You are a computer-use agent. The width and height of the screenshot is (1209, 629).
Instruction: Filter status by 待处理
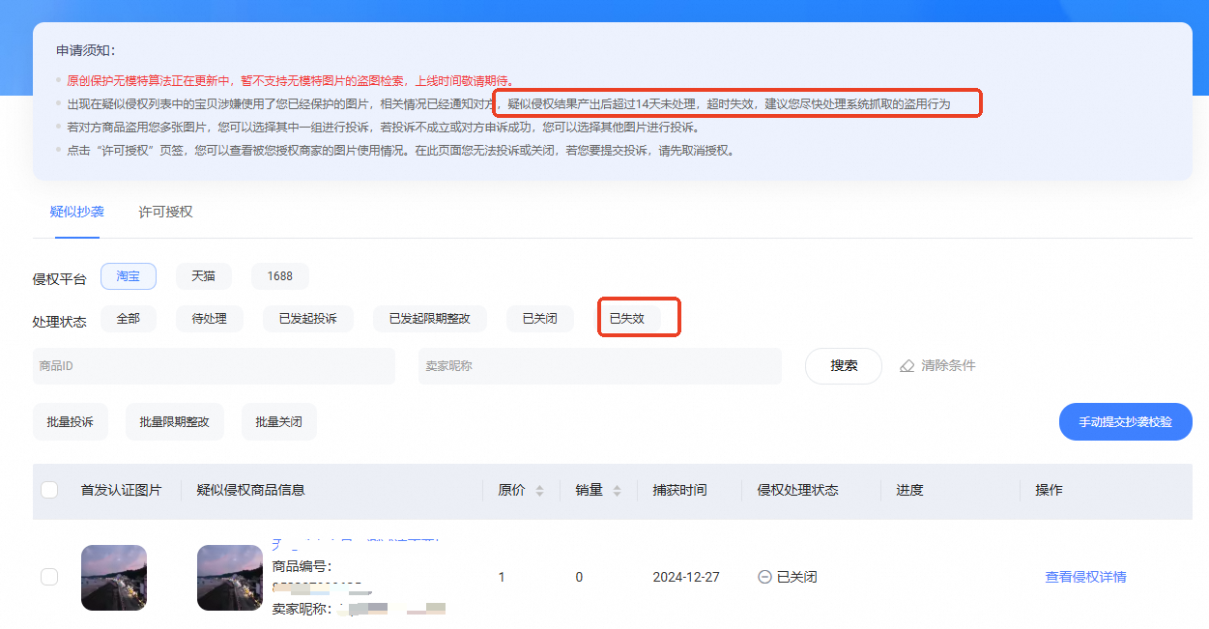(x=209, y=319)
